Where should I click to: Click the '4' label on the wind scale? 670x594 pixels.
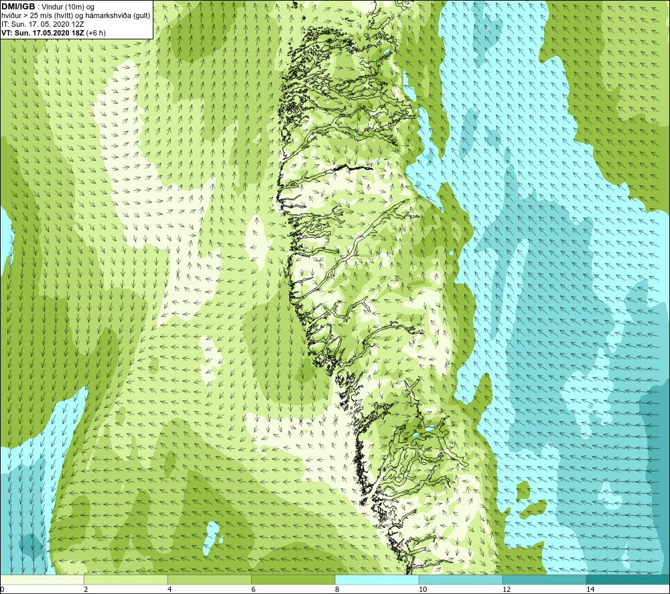click(x=170, y=589)
